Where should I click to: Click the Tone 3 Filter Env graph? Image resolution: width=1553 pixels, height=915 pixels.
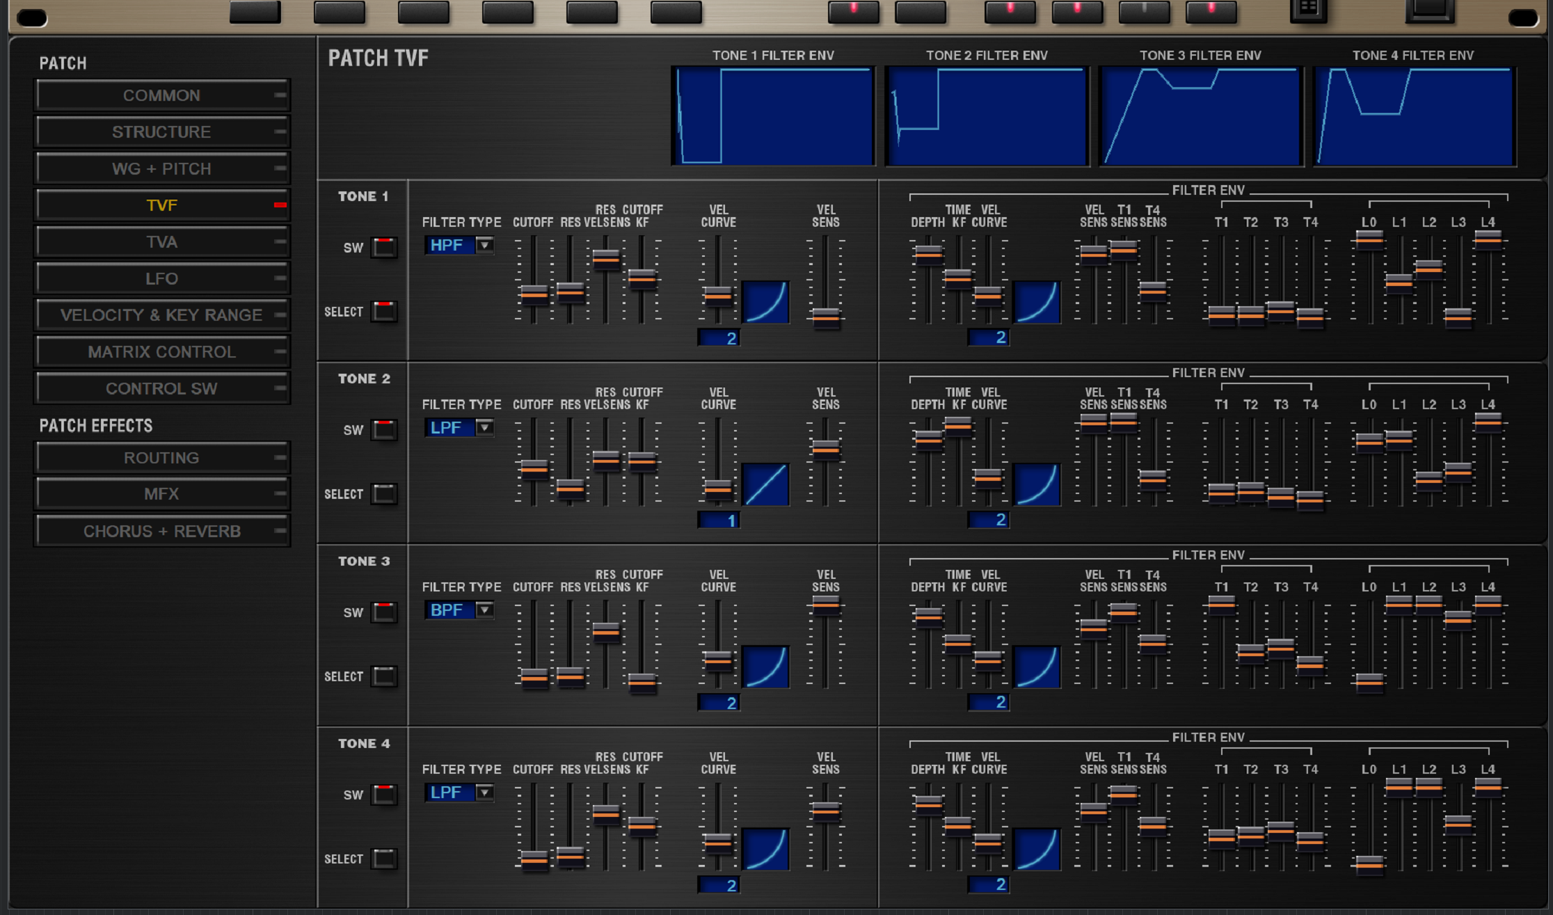click(x=1200, y=116)
